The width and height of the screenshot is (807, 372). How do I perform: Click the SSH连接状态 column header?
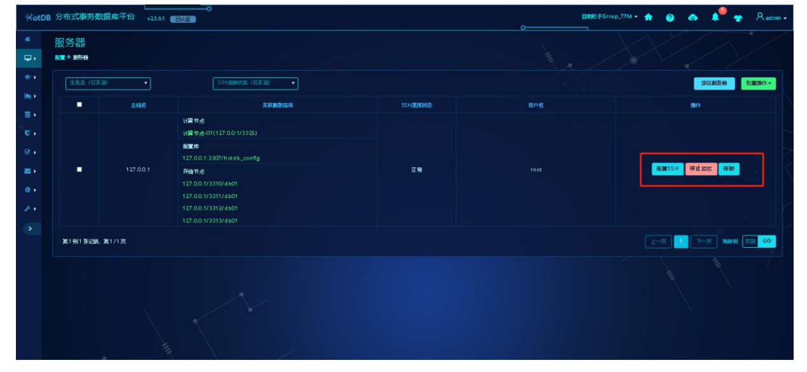click(417, 105)
